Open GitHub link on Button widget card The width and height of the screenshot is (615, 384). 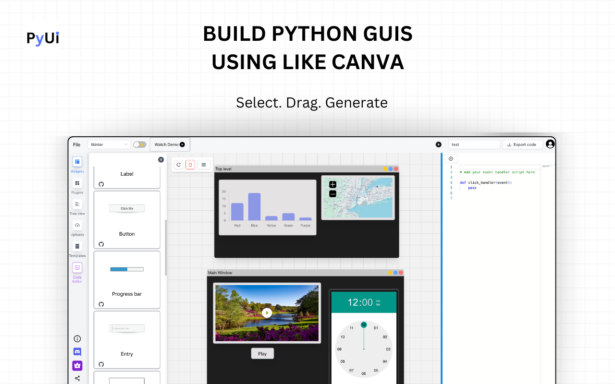click(101, 244)
